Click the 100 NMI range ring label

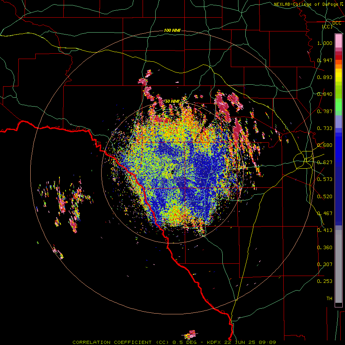pos(172,30)
